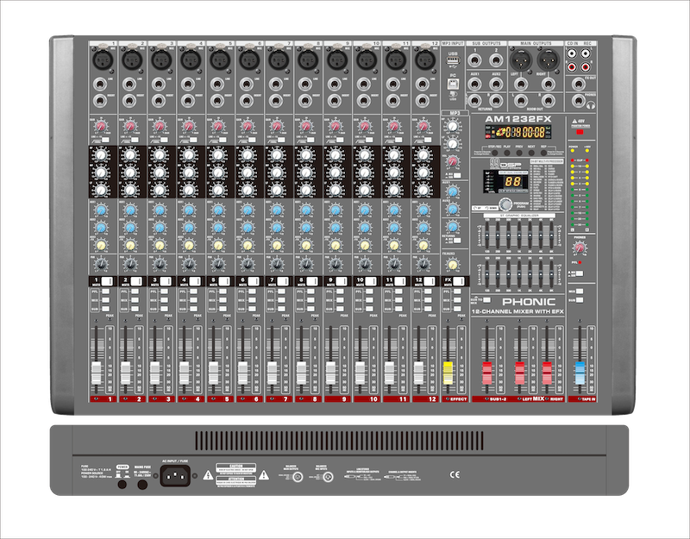Image resolution: width=690 pixels, height=539 pixels.
Task: Click the channel 4 LINE jack
Action: click(188, 84)
